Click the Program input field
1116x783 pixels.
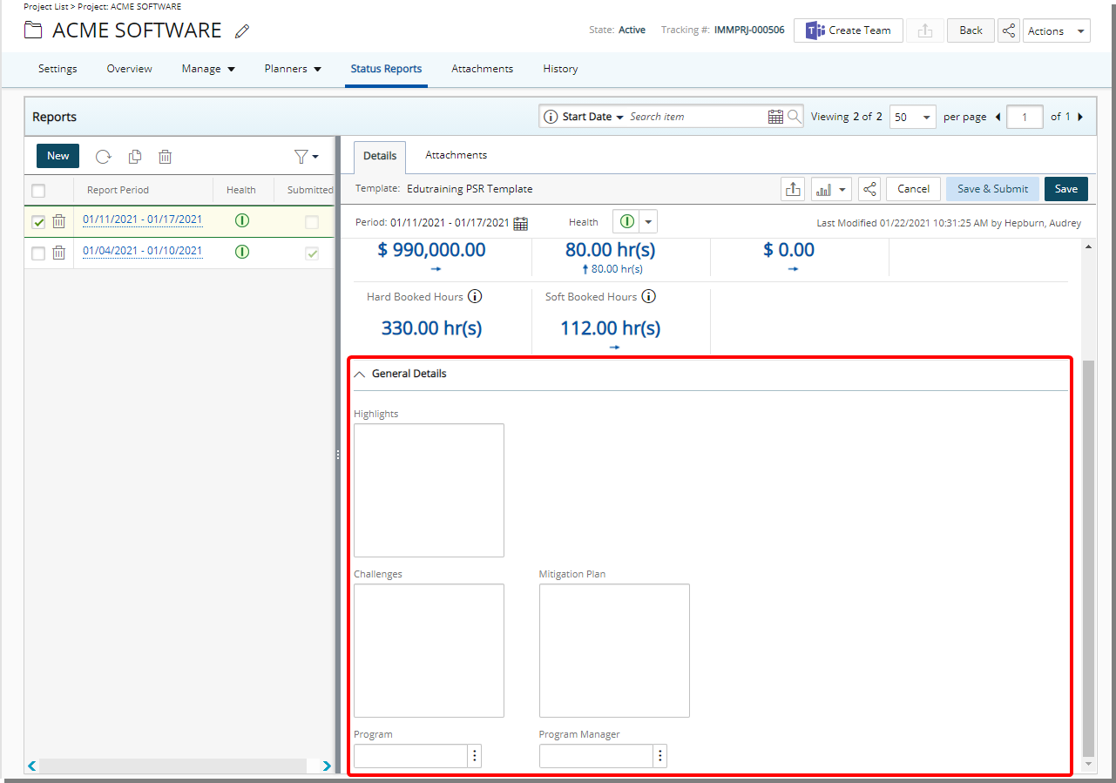click(x=410, y=756)
